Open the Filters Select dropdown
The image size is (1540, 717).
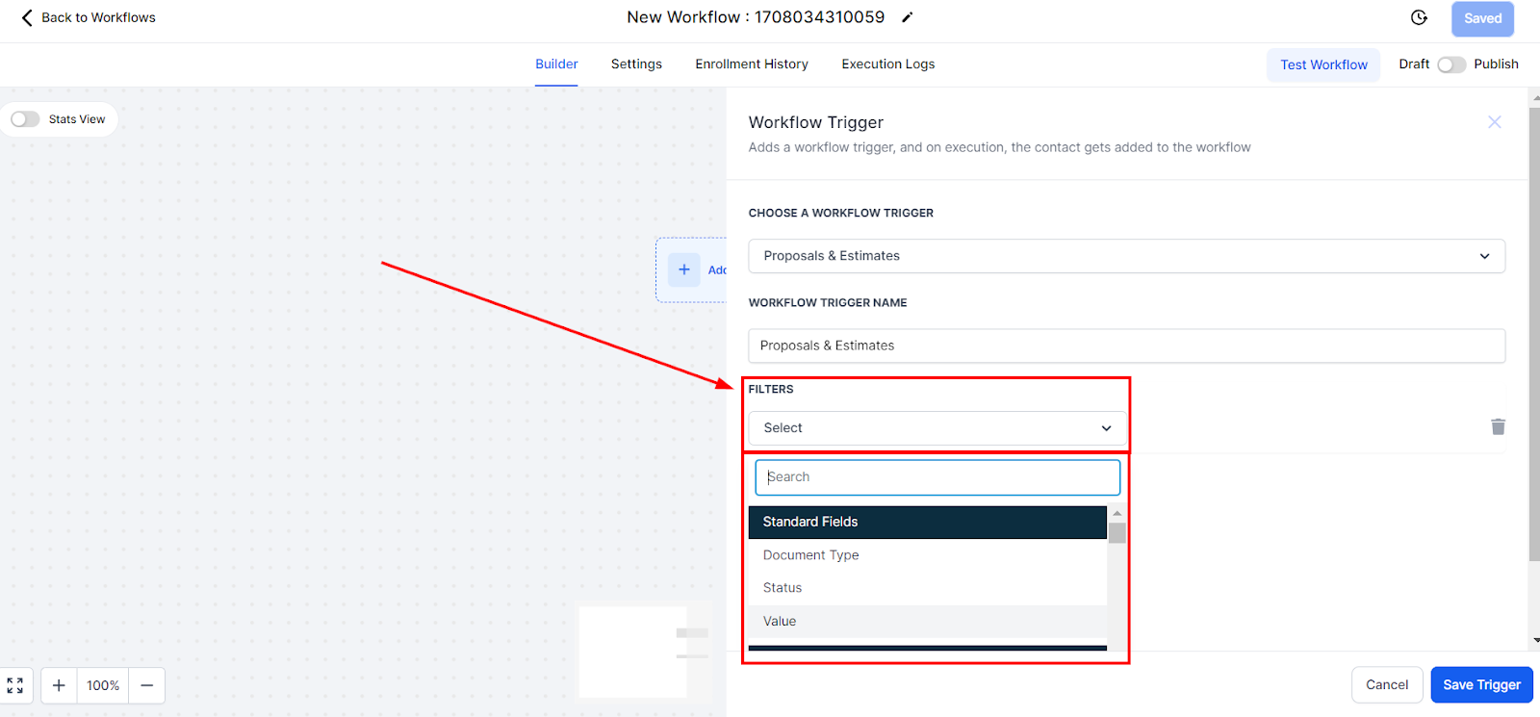coord(937,428)
